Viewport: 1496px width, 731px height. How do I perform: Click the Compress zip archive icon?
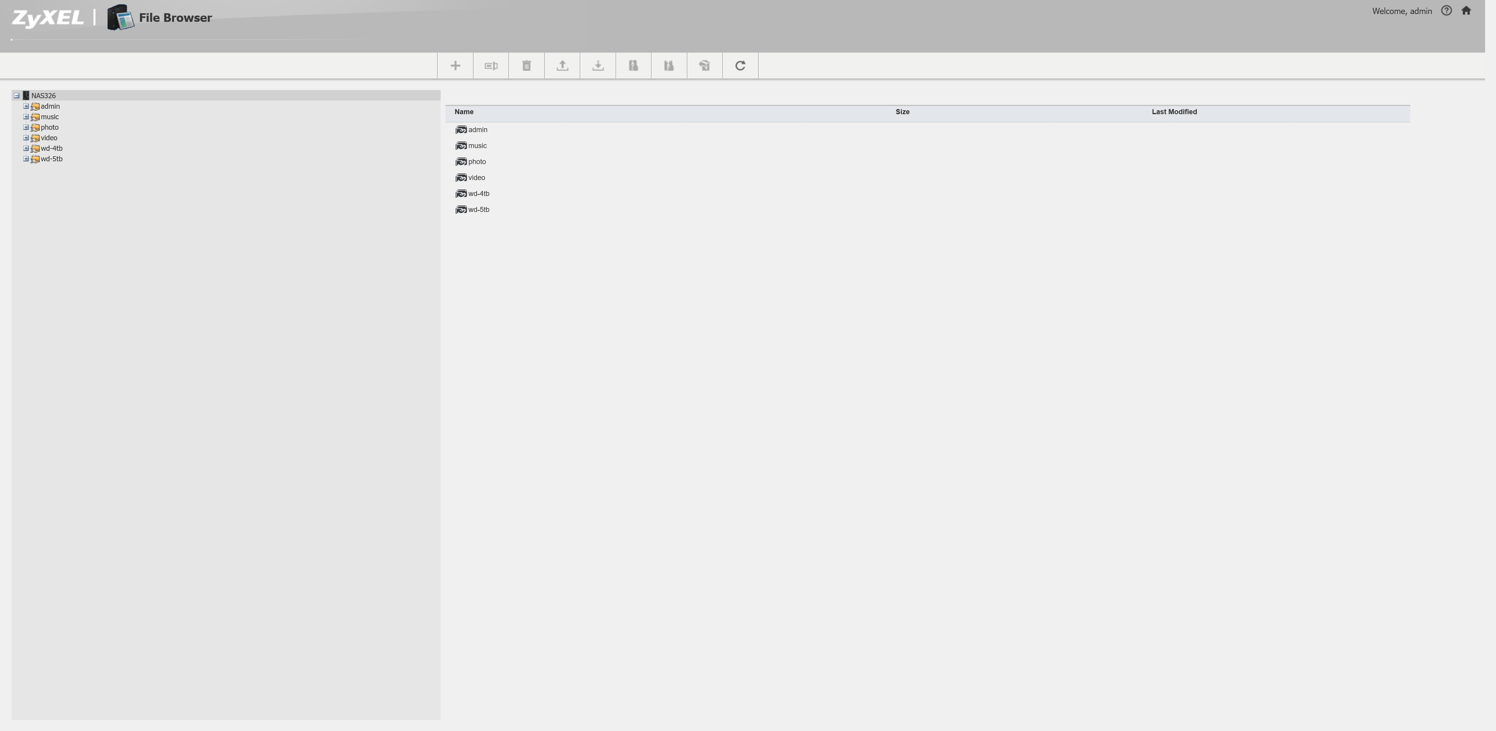[x=633, y=66]
